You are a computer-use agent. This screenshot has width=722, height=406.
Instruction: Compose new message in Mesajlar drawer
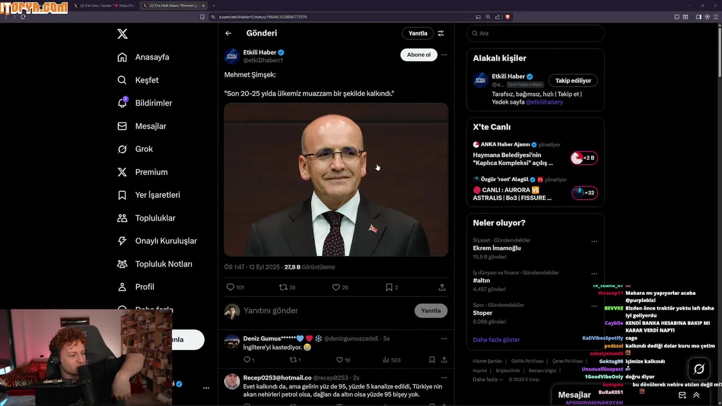tap(682, 395)
